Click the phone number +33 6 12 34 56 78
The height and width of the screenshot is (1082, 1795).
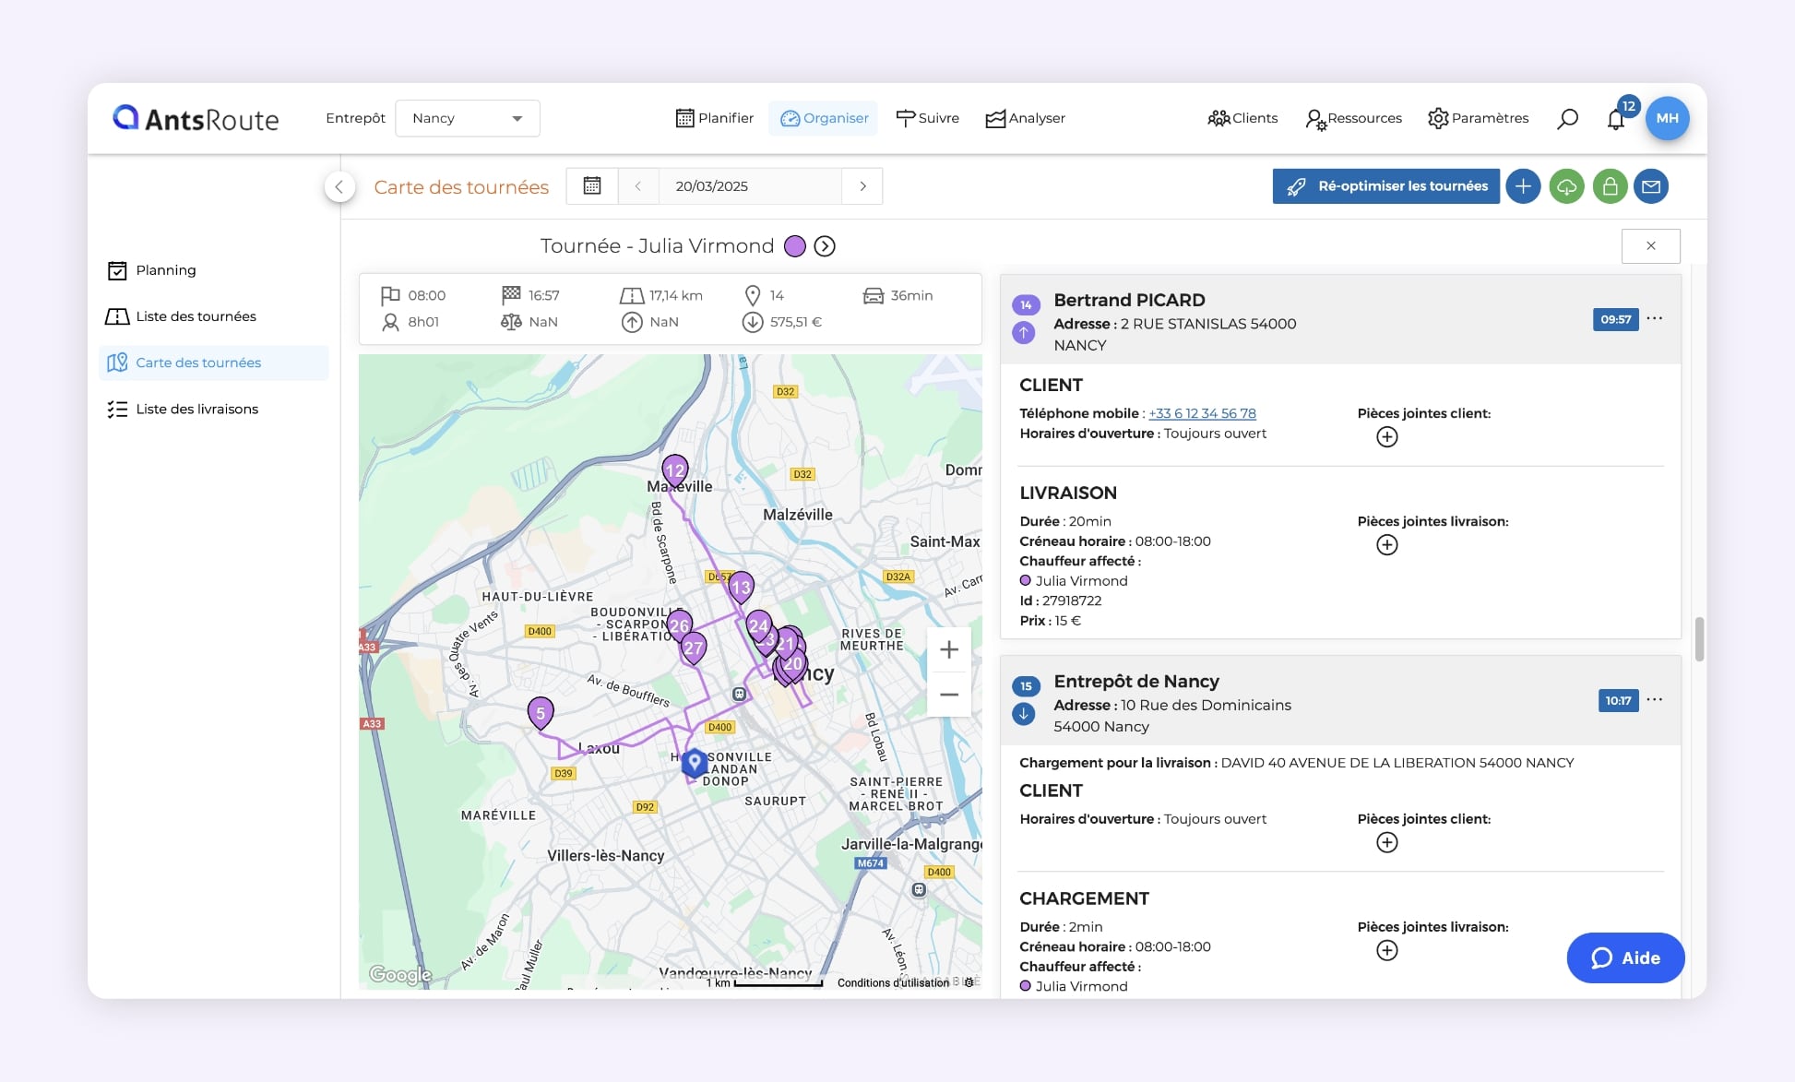1202,413
